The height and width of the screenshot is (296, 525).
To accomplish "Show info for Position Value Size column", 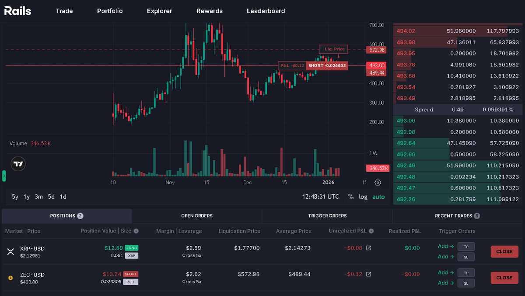I will tap(136, 231).
